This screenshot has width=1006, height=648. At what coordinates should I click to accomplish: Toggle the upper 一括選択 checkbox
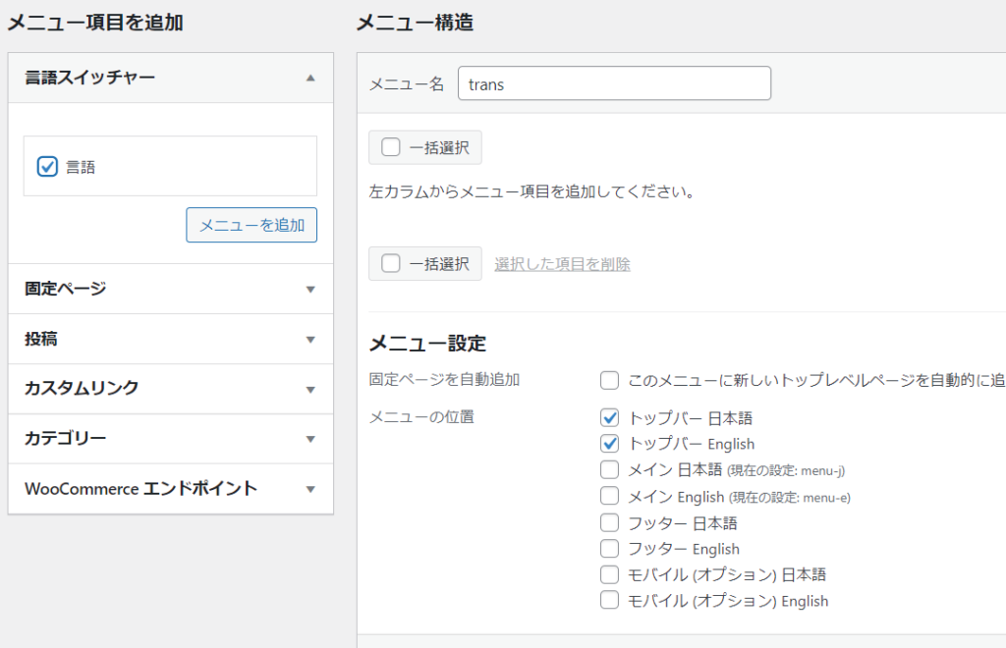point(391,148)
